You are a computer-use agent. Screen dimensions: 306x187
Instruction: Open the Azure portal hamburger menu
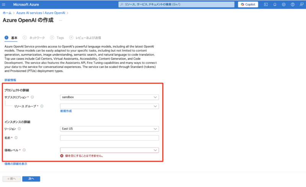click(x=3, y=5)
